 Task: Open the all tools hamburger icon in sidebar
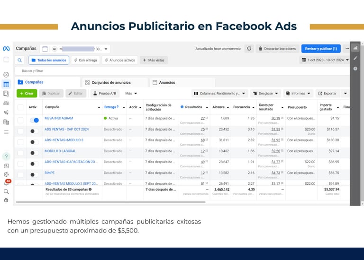tap(6, 132)
